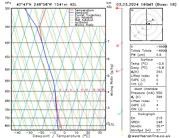Click the red wind barb near 500 hPa
Viewport: 179px width, 138px height.
[120, 70]
